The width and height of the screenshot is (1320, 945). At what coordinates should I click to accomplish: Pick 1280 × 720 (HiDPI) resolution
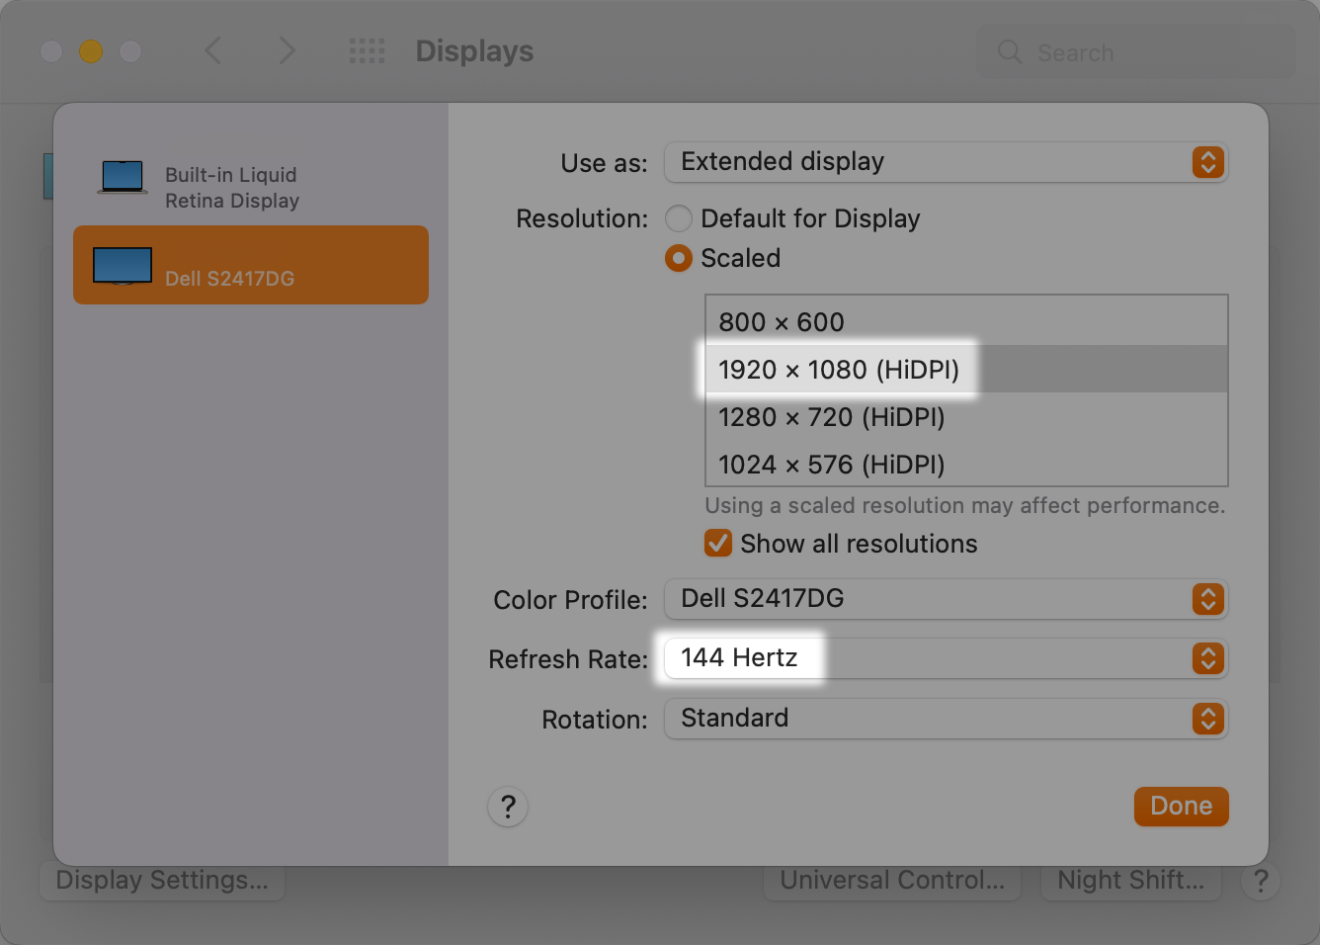coord(966,416)
